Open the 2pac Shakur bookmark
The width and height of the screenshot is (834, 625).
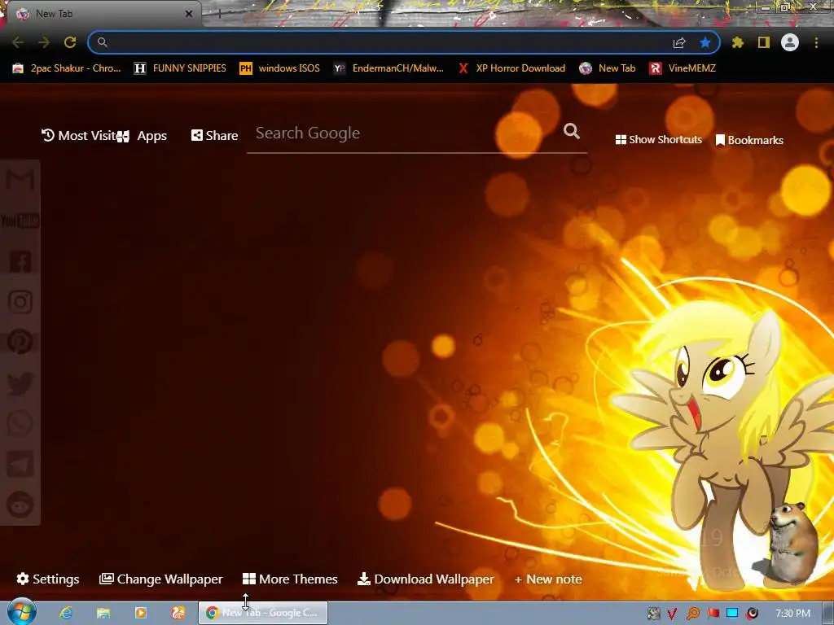(x=67, y=68)
